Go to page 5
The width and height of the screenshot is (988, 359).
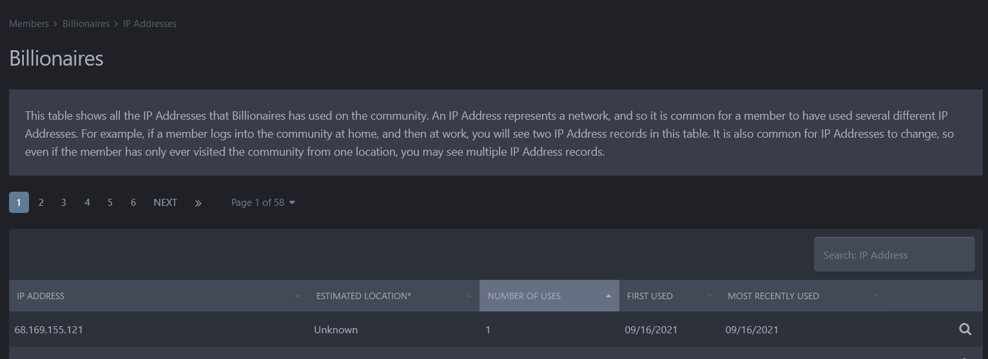(x=110, y=203)
